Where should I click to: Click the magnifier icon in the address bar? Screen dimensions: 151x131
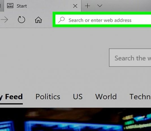tap(61, 20)
